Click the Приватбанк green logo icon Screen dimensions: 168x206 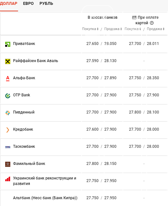pos(8,44)
